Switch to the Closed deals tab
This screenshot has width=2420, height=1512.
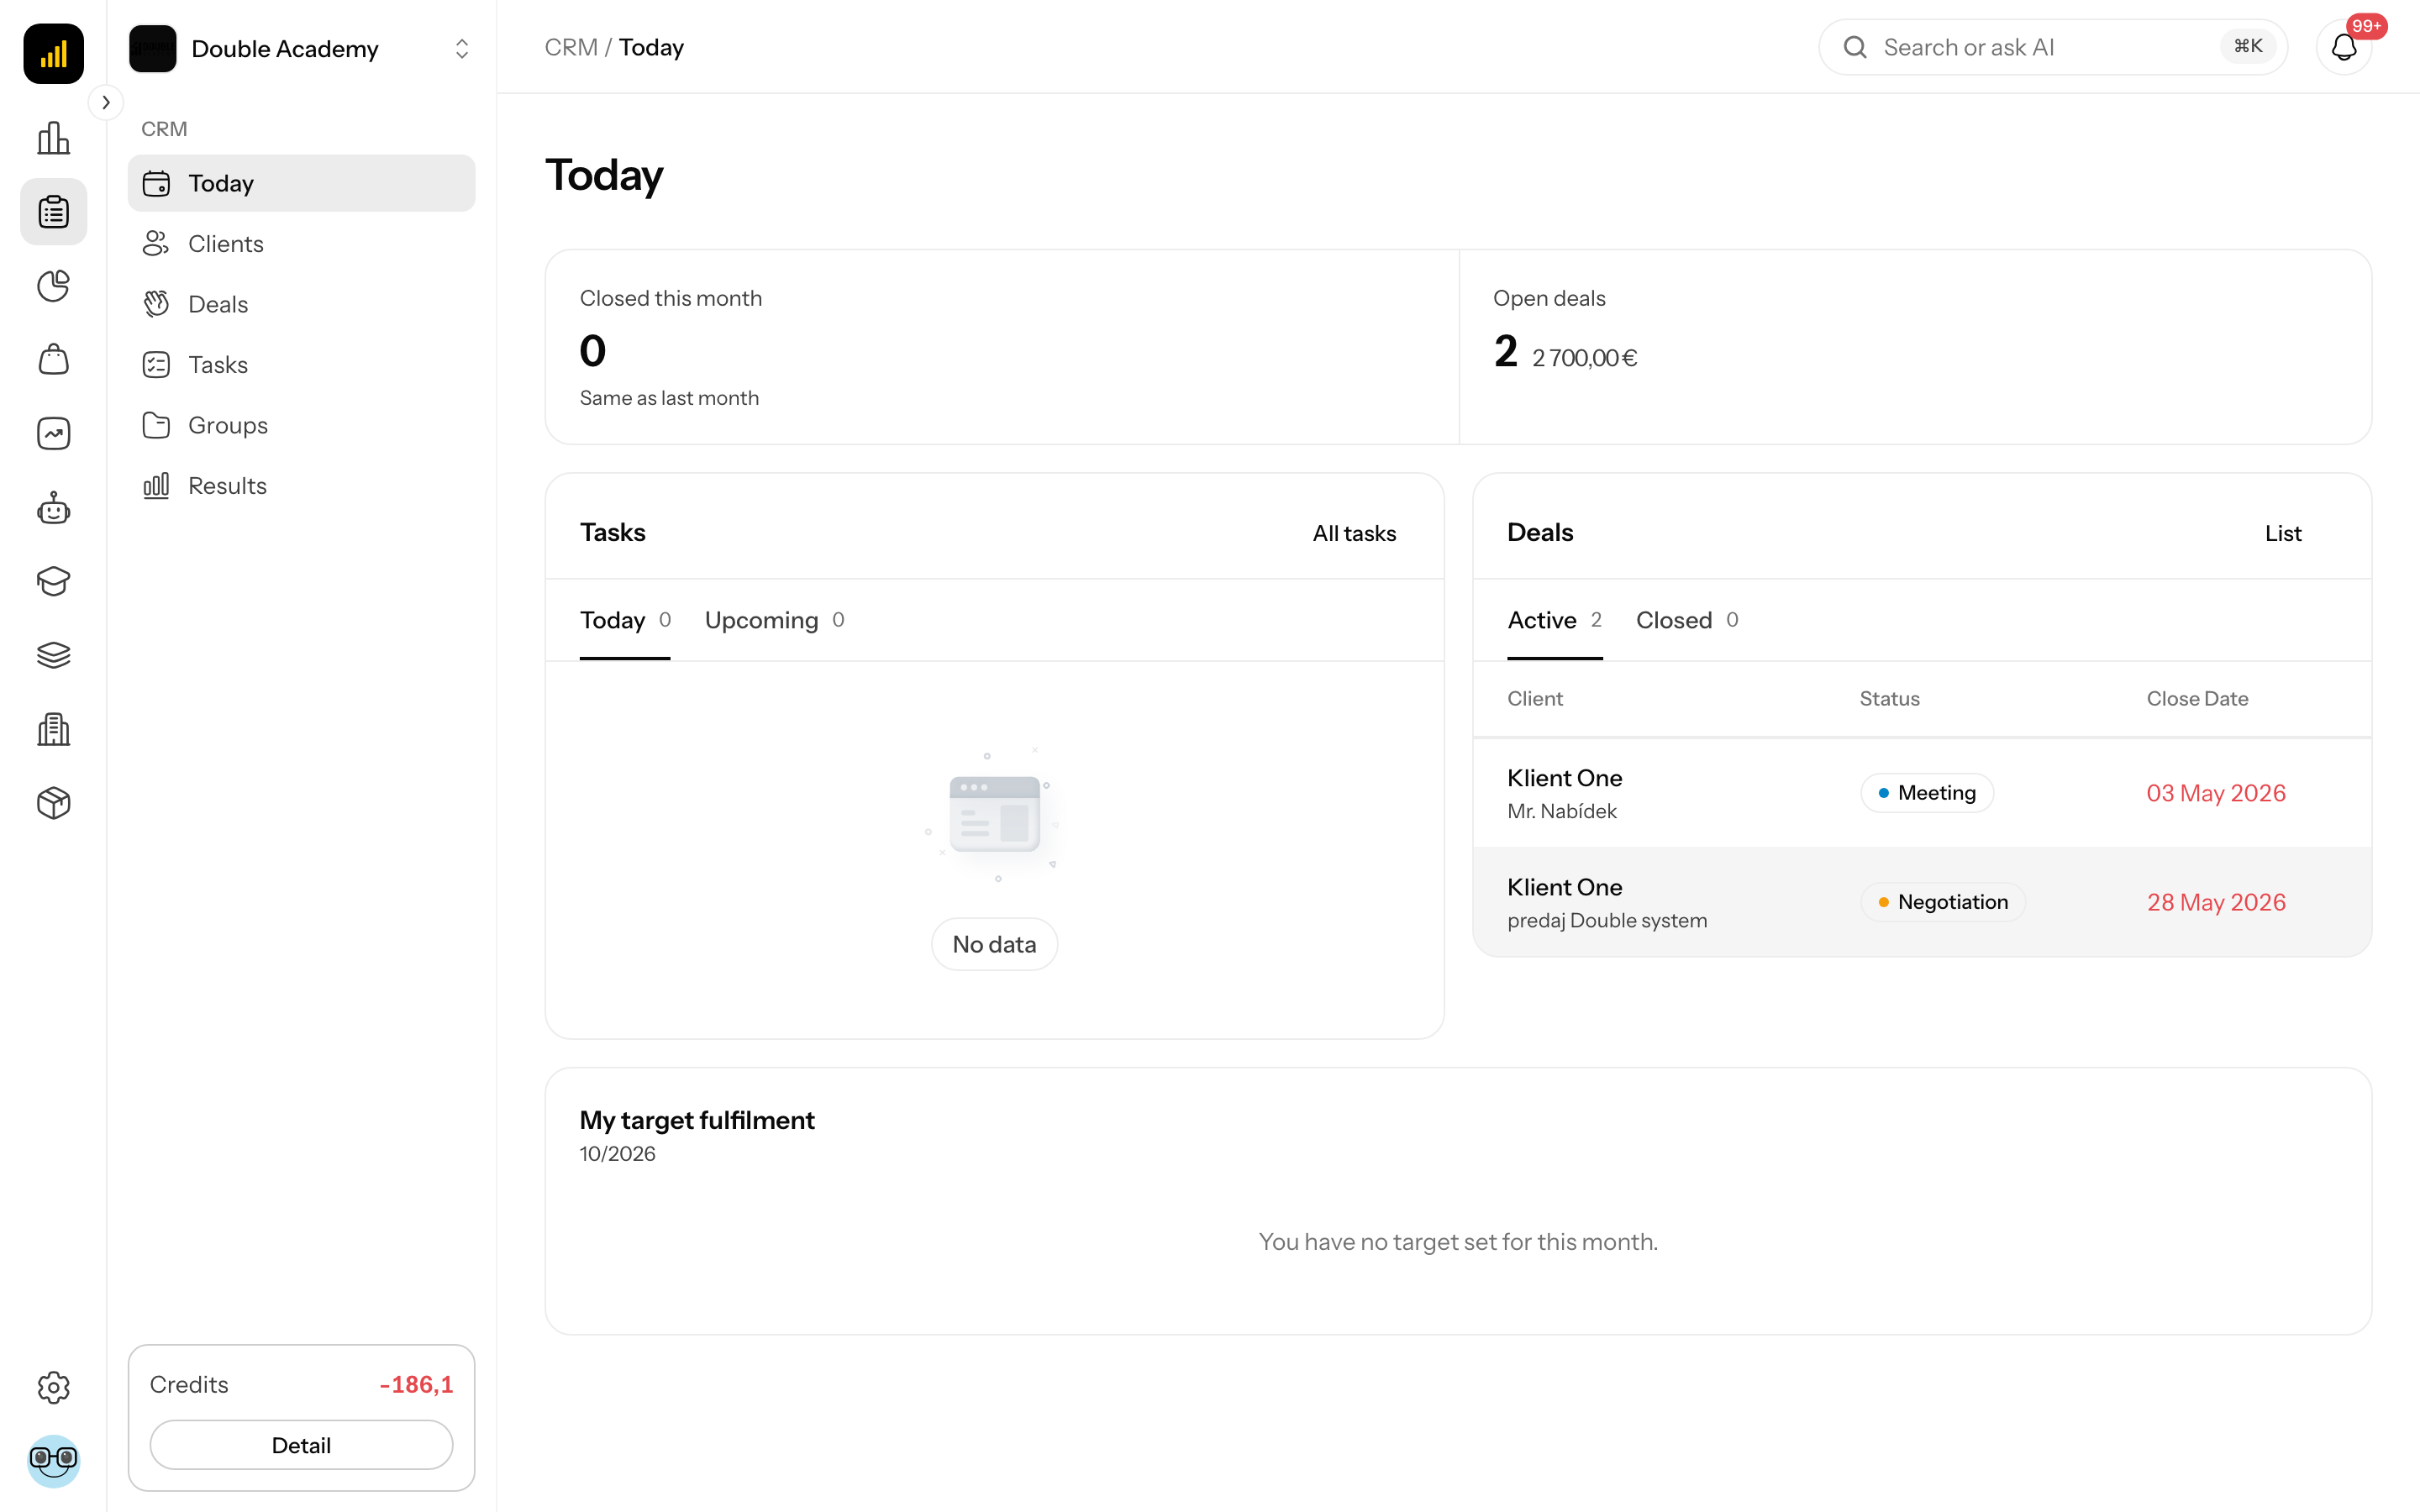(1687, 620)
